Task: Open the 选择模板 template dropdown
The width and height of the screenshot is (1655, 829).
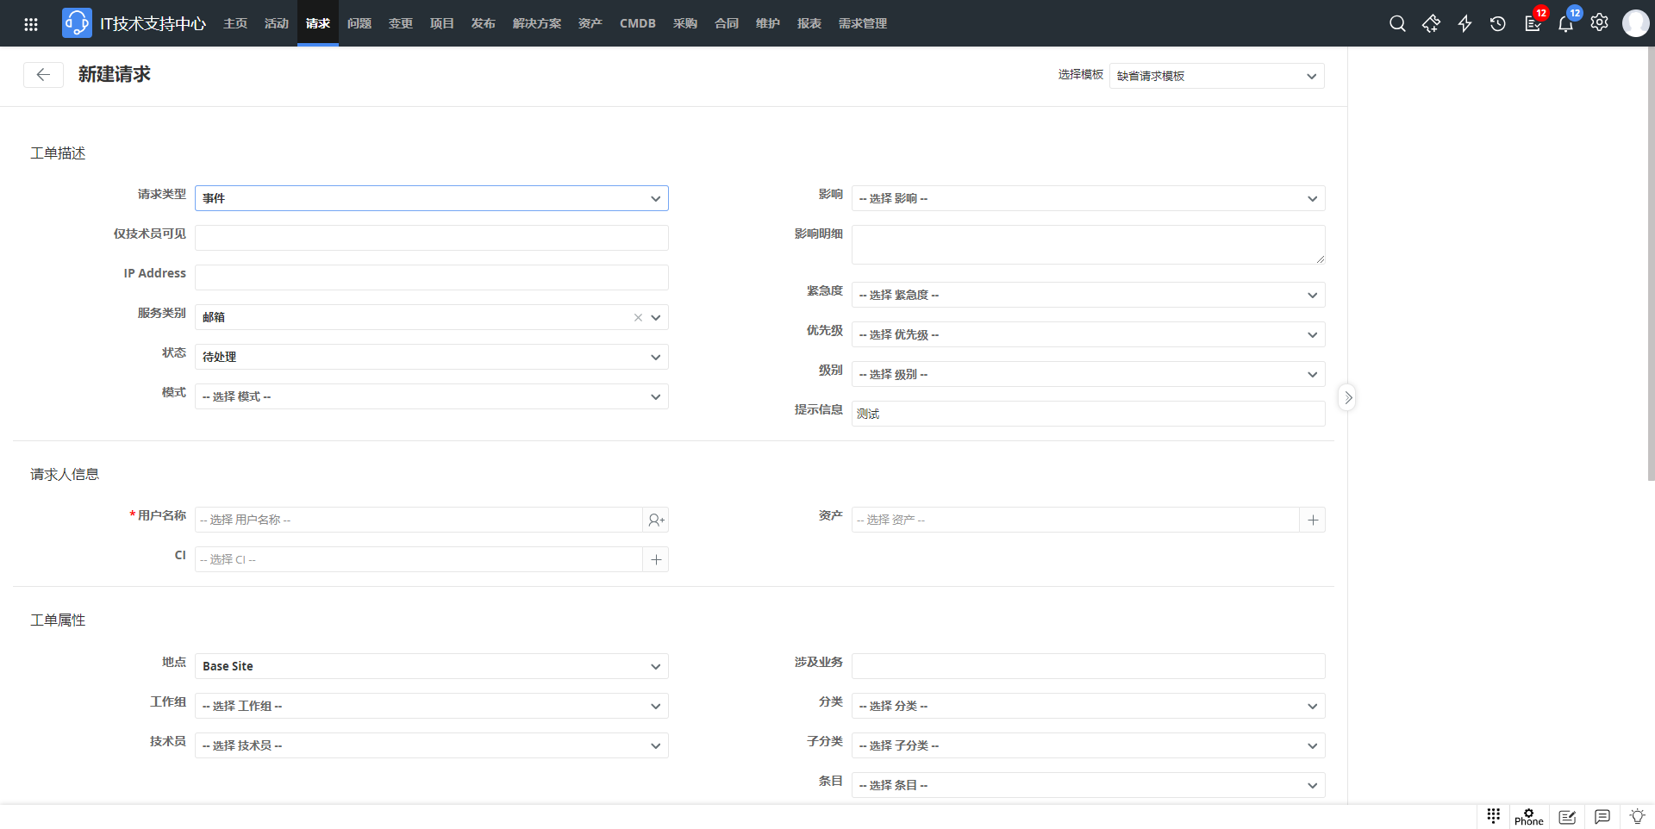Action: tap(1217, 76)
